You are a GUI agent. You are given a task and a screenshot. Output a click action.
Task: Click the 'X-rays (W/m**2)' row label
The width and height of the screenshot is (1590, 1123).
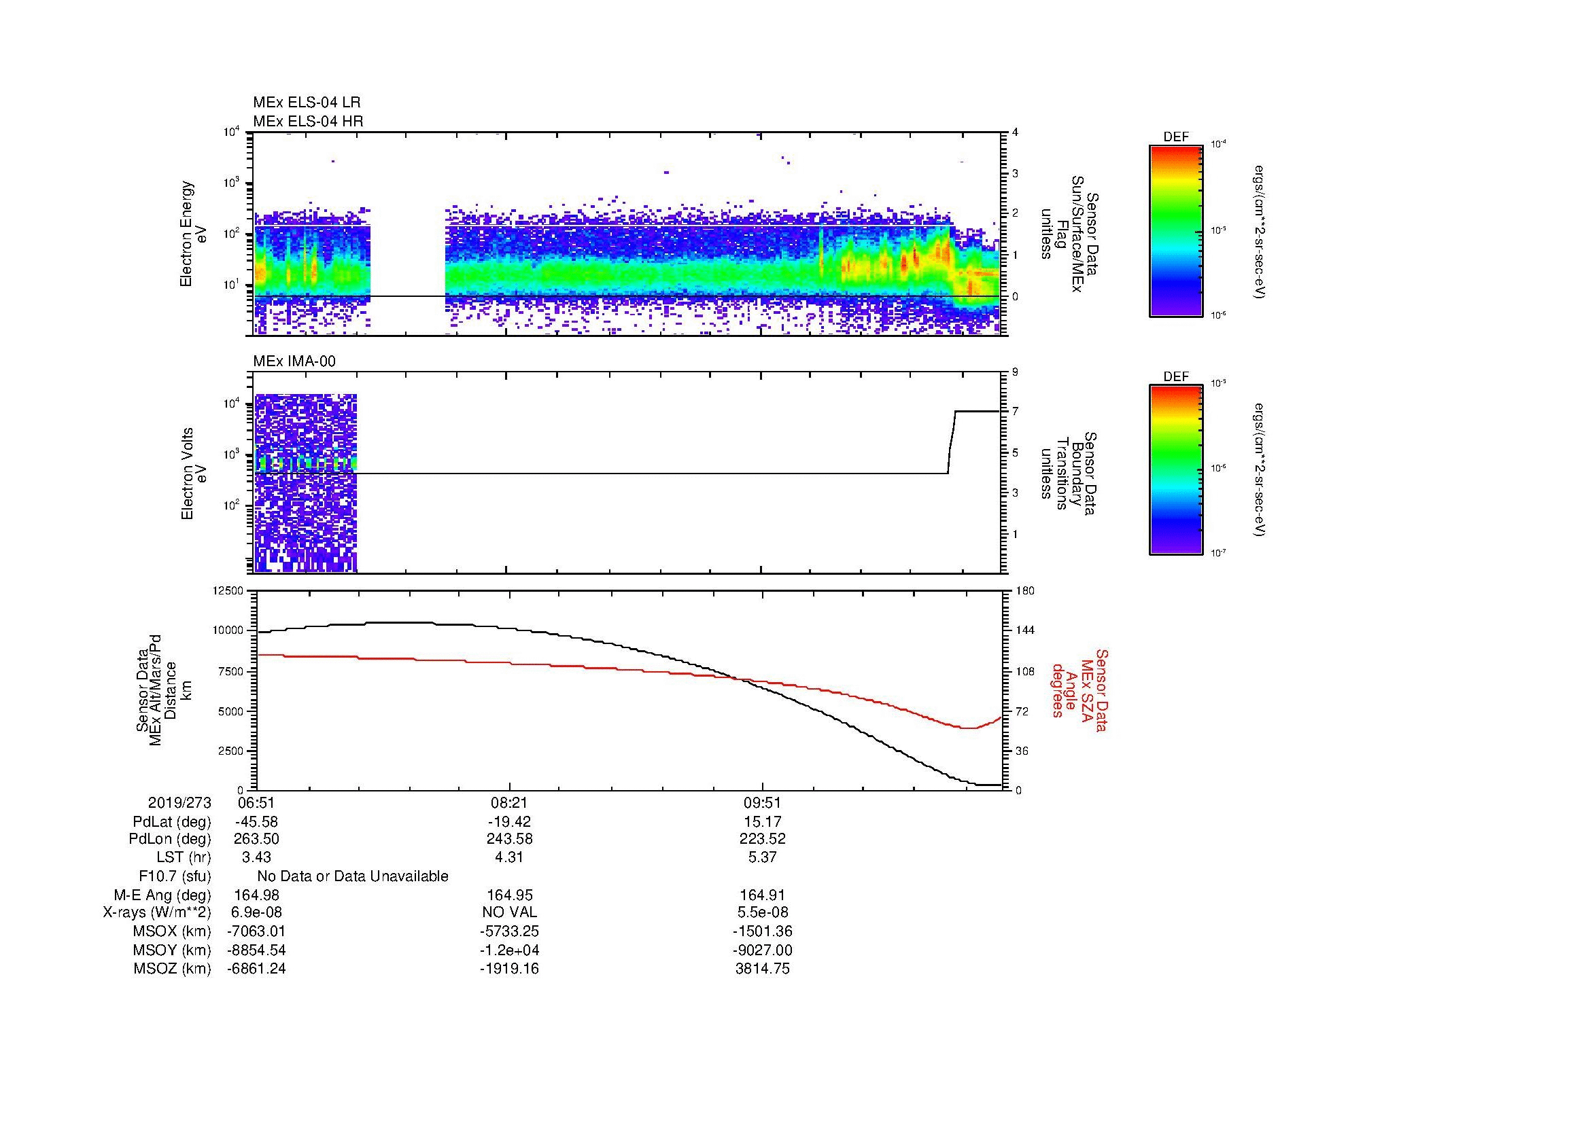click(157, 912)
